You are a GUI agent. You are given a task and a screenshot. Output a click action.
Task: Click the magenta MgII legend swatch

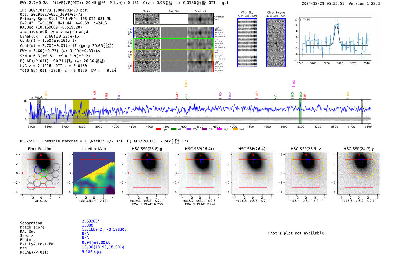pos(219,129)
